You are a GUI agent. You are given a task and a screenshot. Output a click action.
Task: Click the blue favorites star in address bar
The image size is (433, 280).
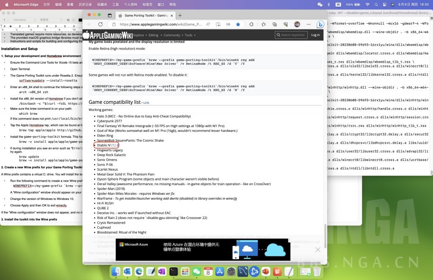[238, 25]
